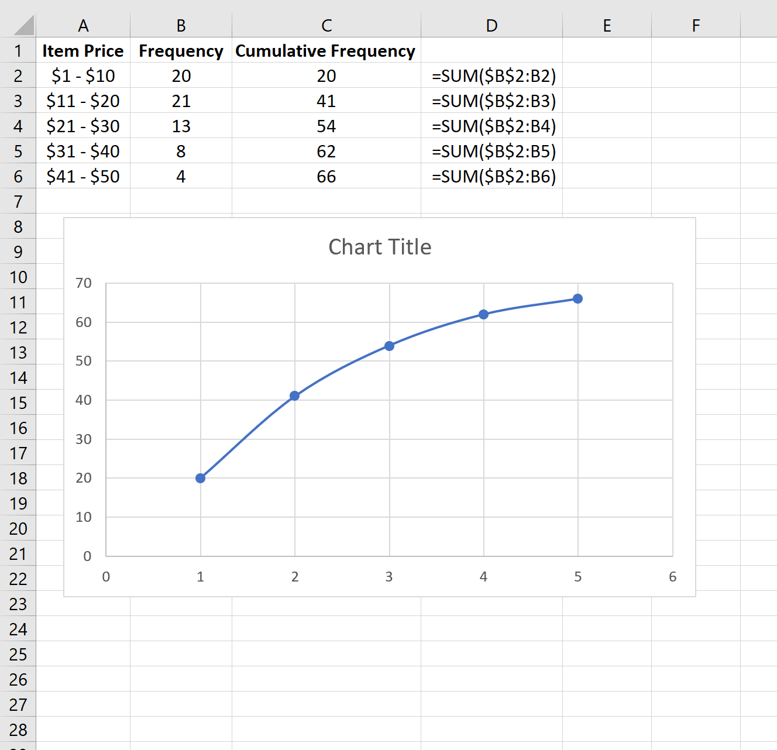777x750 pixels.
Task: Select frequency cell containing 8
Action: (x=181, y=151)
